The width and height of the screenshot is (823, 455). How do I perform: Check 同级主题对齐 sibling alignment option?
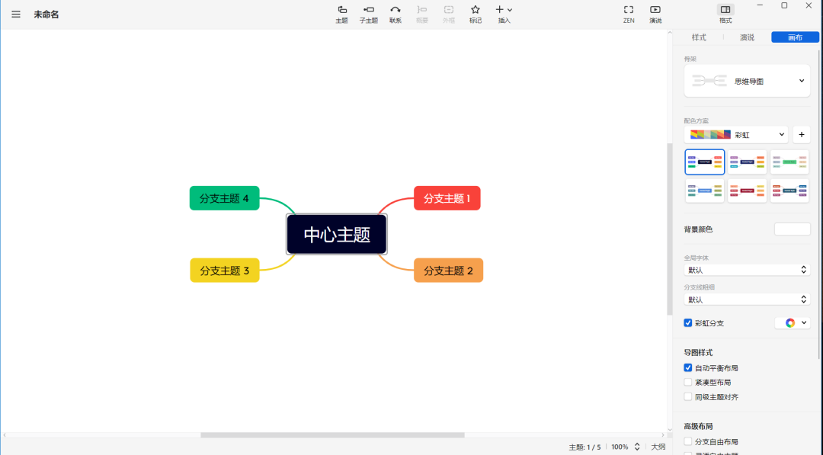(x=688, y=396)
